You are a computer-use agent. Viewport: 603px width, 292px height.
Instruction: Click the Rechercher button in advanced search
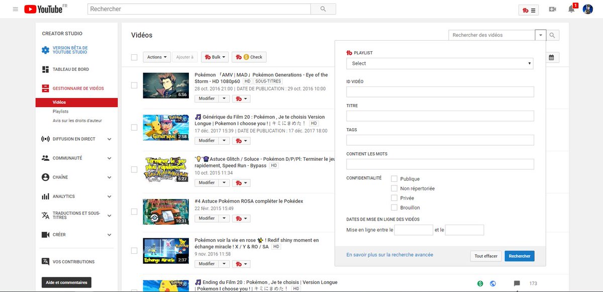(x=520, y=256)
